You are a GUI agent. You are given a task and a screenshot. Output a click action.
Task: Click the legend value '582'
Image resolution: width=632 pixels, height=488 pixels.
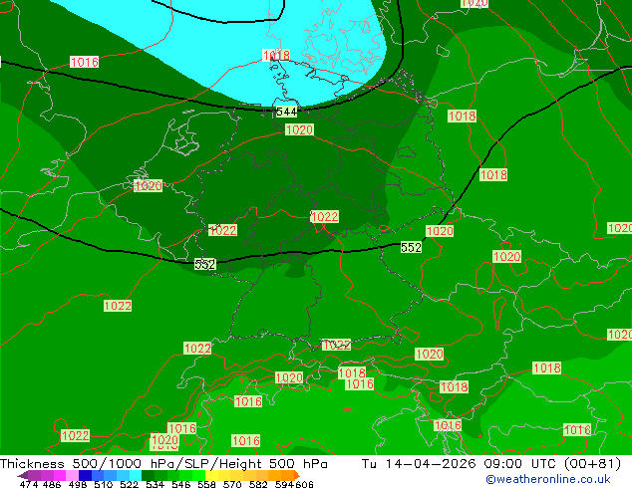pos(258,484)
